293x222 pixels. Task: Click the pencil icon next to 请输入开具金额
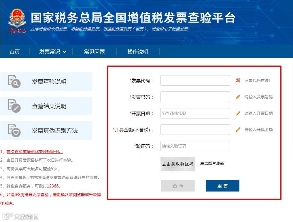[x=238, y=130]
